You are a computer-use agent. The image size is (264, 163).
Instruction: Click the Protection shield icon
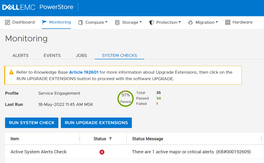pyautogui.click(x=152, y=22)
